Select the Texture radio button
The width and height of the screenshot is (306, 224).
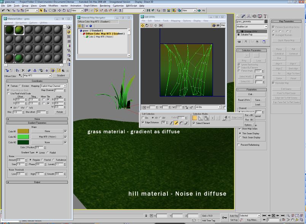point(8,86)
